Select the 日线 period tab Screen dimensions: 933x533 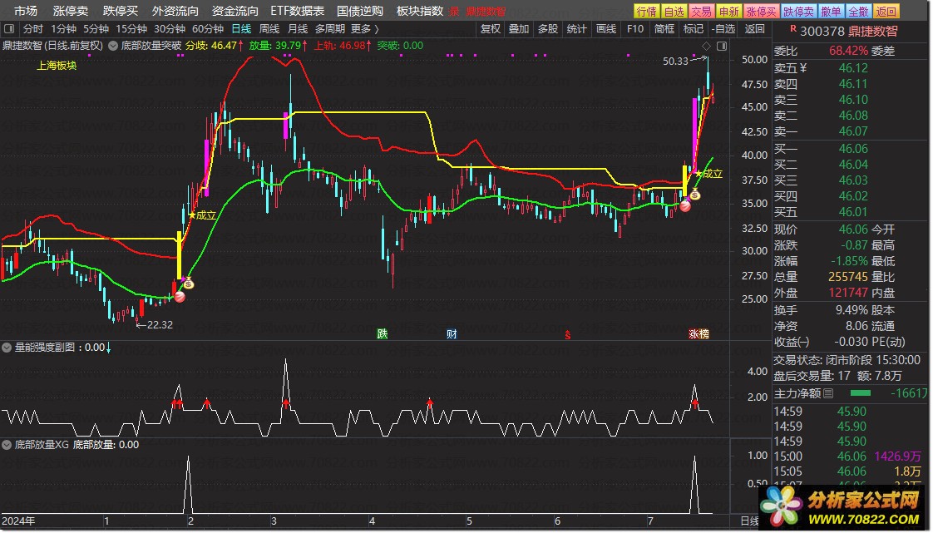pyautogui.click(x=241, y=28)
